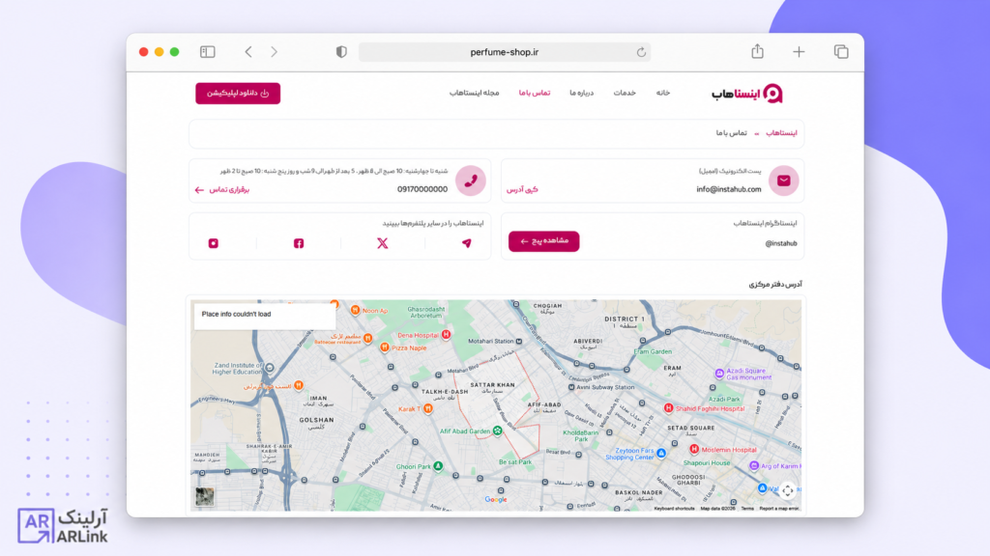Image resolution: width=990 pixels, height=556 pixels.
Task: Click the مشاهده پیج button
Action: click(x=543, y=241)
